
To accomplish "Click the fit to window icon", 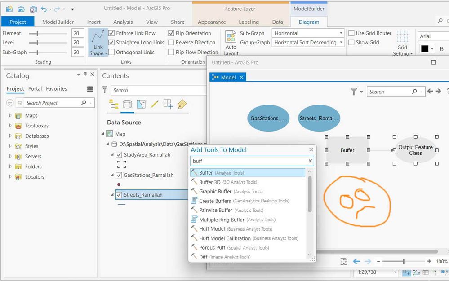I will [x=344, y=262].
